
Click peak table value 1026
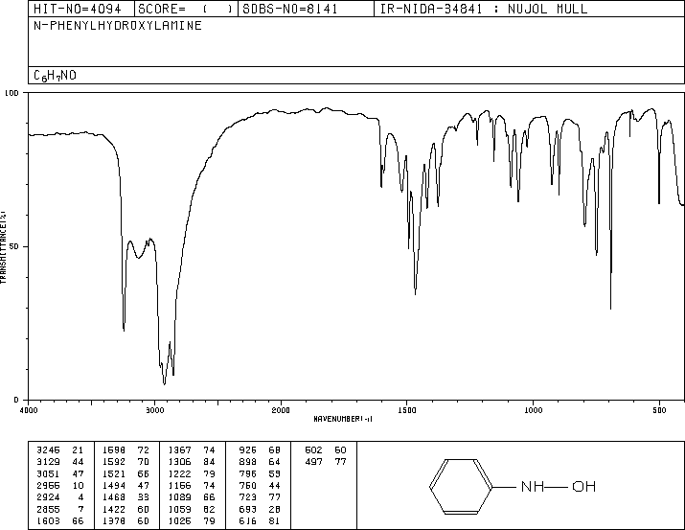tap(179, 520)
